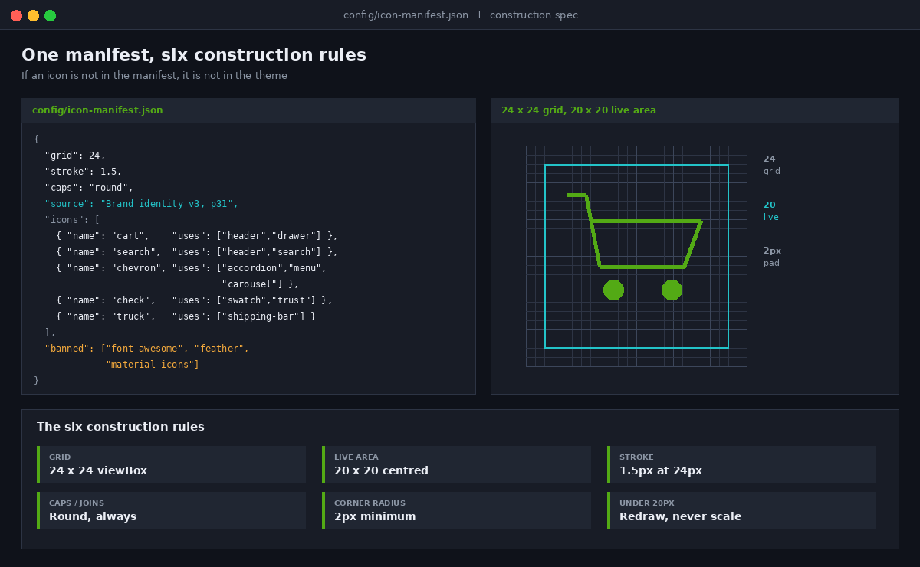The height and width of the screenshot is (567, 920).
Task: Select the config/icon-manifest.json panel header
Action: (248, 110)
